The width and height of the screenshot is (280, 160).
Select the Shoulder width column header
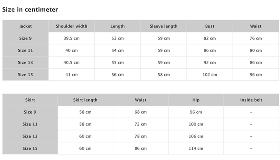click(72, 26)
